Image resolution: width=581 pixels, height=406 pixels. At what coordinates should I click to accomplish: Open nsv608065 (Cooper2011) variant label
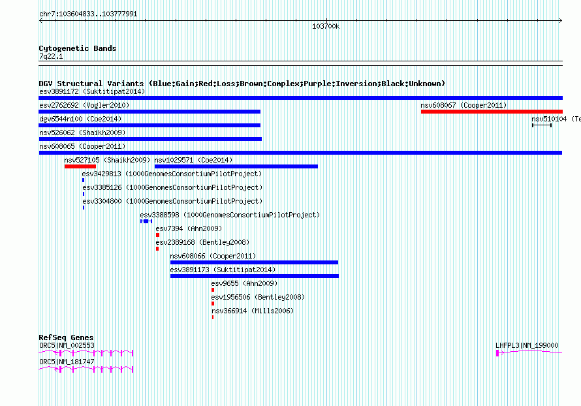click(82, 146)
